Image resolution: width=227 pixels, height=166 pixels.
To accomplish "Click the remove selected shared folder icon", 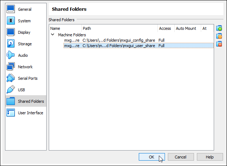I will (219, 44).
